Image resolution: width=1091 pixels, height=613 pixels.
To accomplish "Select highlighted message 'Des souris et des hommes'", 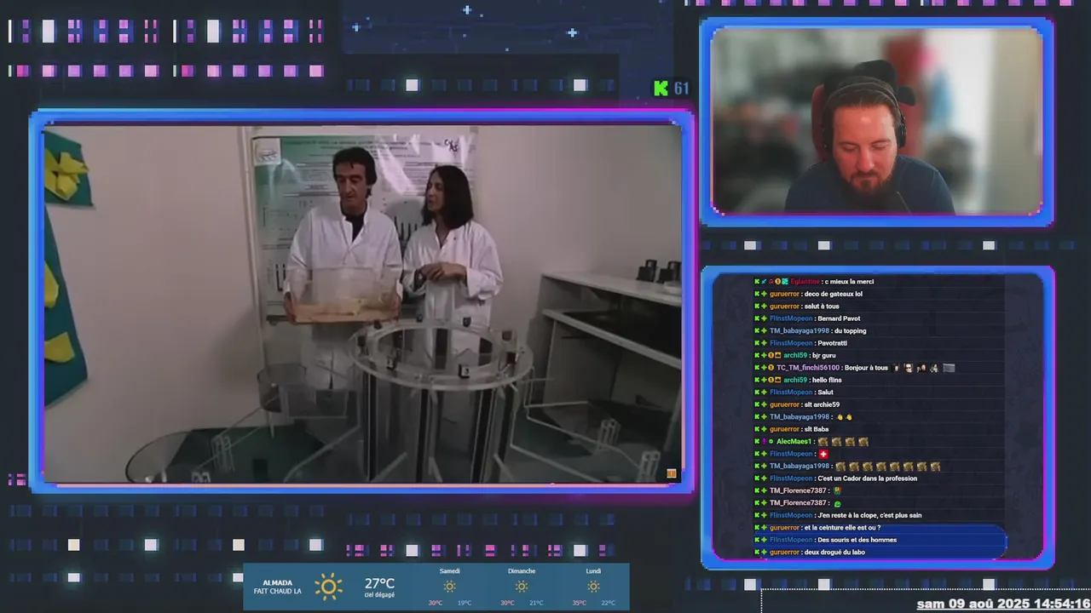I will (857, 540).
